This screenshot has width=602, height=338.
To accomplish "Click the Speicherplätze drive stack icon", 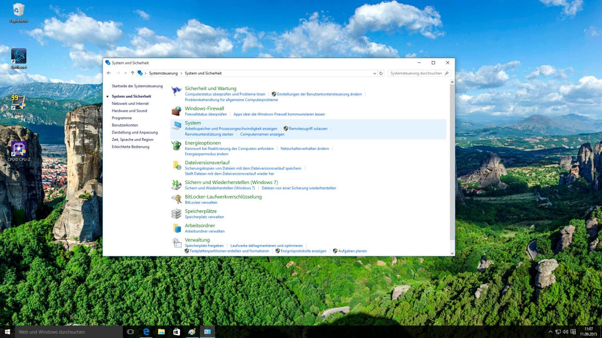I will (x=176, y=214).
